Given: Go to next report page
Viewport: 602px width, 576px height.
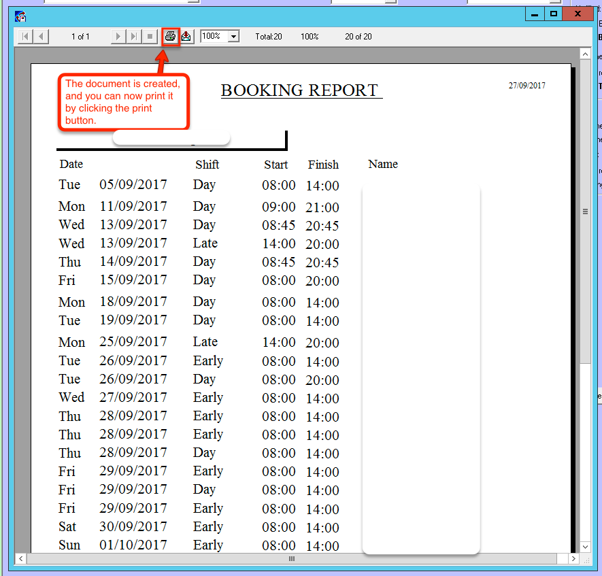Looking at the screenshot, I should (x=118, y=36).
